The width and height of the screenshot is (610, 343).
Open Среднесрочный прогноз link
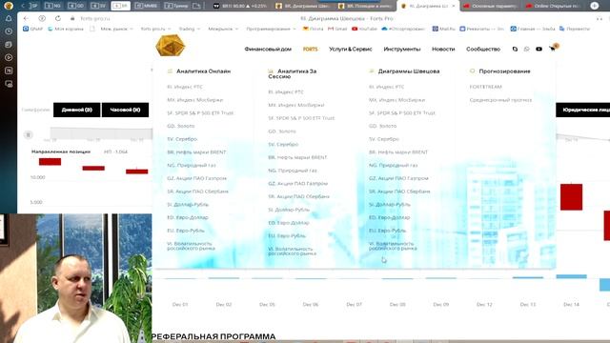coord(500,100)
